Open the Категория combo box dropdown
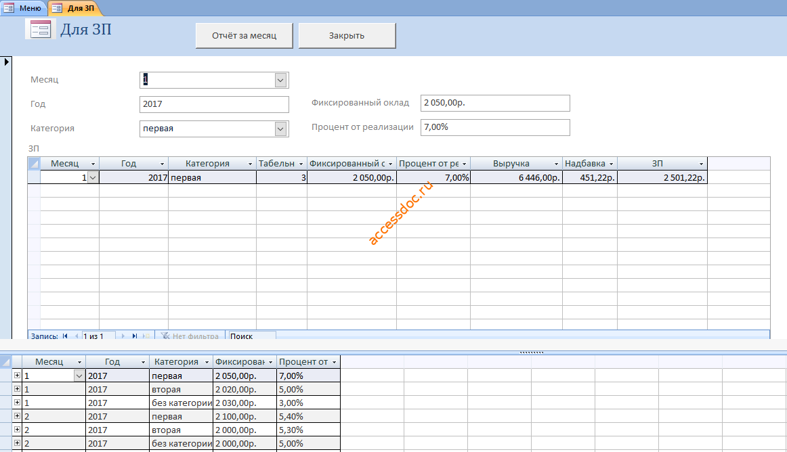Viewport: 787px width, 452px height. (280, 129)
